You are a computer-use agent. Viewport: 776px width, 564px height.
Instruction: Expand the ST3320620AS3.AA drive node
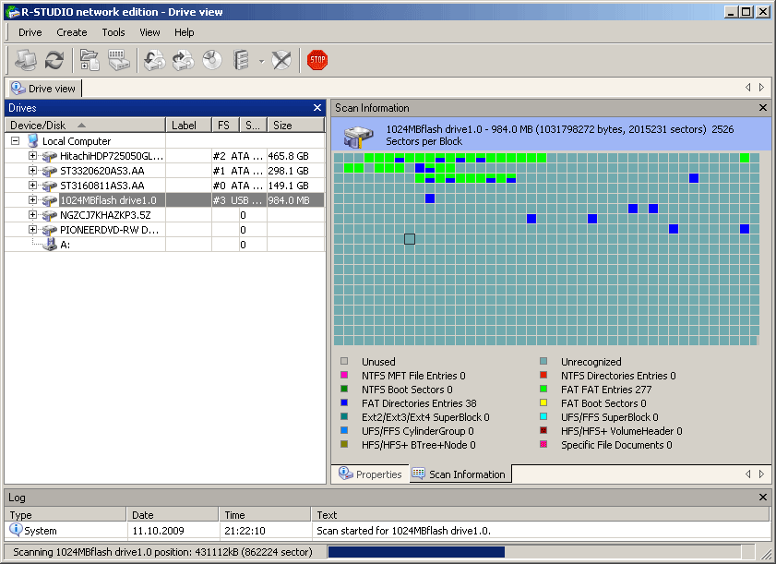[x=32, y=171]
